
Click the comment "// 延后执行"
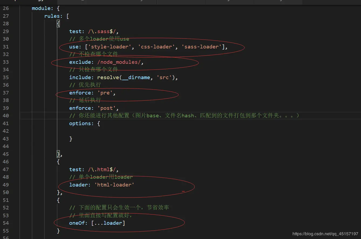(x=85, y=100)
